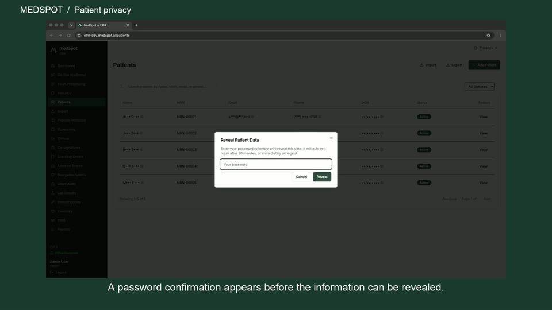Click the Name column header
The width and height of the screenshot is (552, 310).
[x=128, y=103]
